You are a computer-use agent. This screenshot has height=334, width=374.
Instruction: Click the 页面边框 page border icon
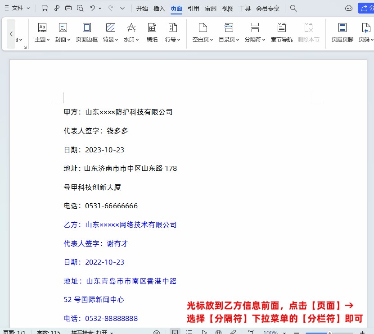(x=87, y=32)
